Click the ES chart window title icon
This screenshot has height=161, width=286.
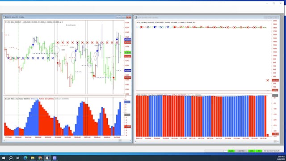tap(4, 17)
